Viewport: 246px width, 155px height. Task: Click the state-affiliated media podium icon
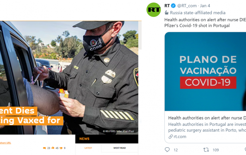tap(167, 13)
